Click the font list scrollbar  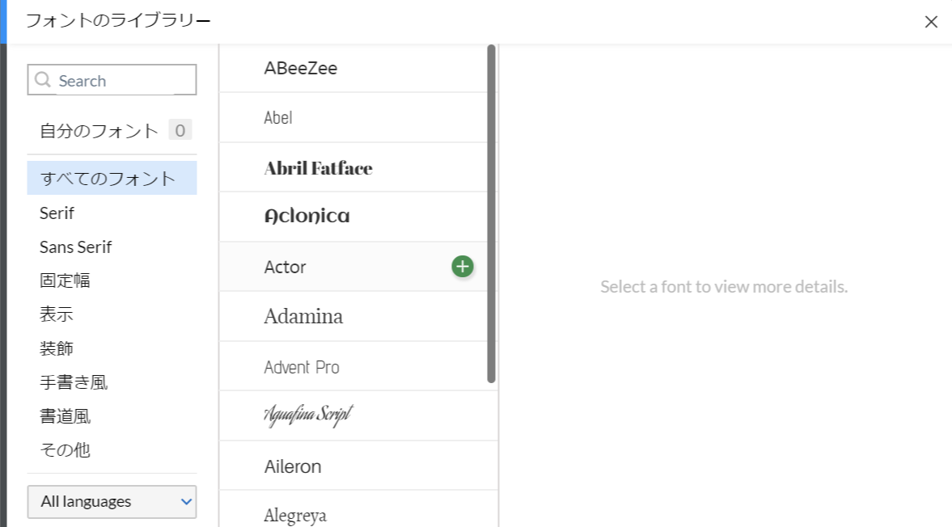tap(491, 214)
